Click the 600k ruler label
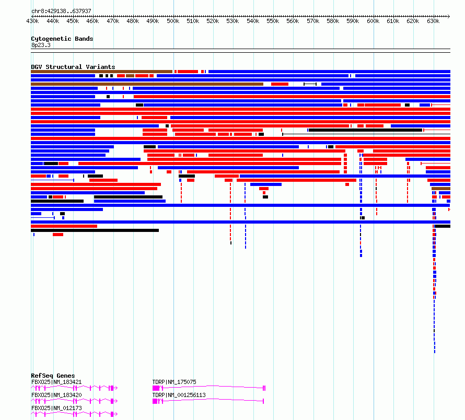Image resolution: width=465 pixels, height=420 pixels. [373, 21]
